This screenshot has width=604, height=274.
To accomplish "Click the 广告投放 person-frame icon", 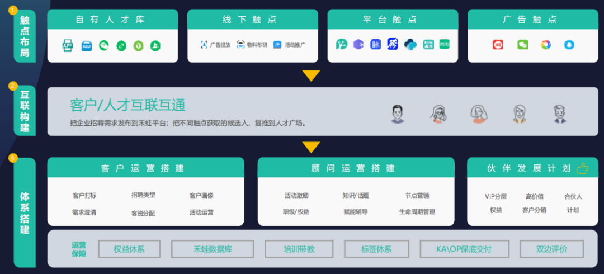I will click(204, 45).
